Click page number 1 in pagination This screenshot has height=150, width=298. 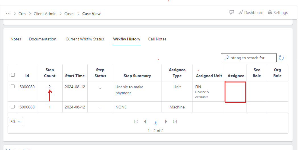[x=156, y=123]
